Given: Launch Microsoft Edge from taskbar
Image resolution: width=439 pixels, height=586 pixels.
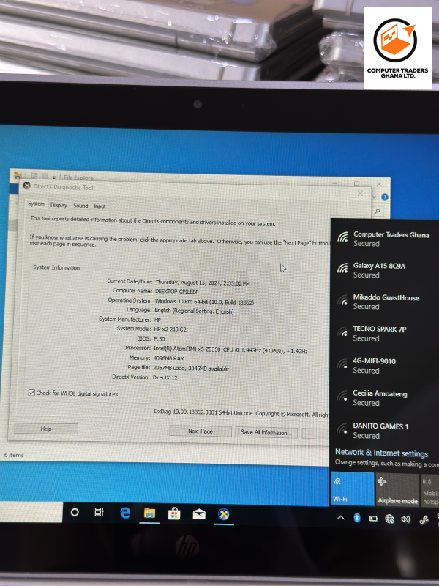Looking at the screenshot, I should point(125,513).
